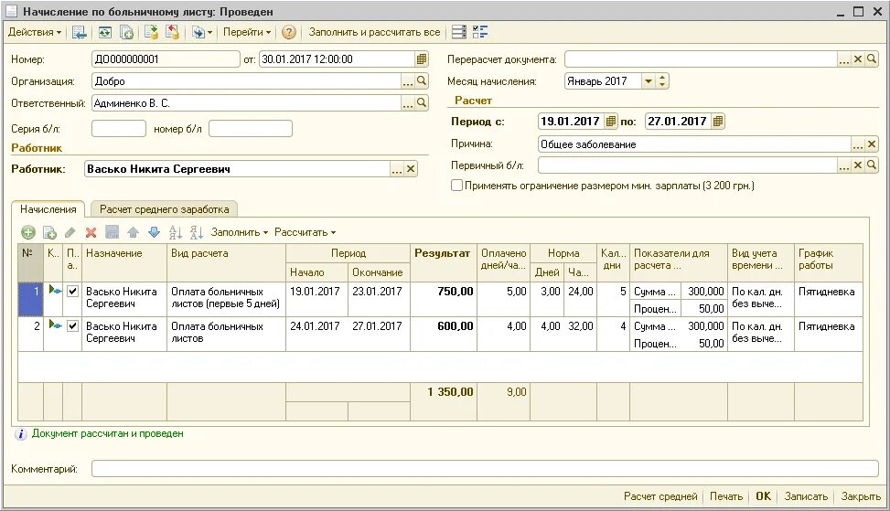Toggle checkbox in row 2 of accruals table
The width and height of the screenshot is (890, 511).
[72, 326]
